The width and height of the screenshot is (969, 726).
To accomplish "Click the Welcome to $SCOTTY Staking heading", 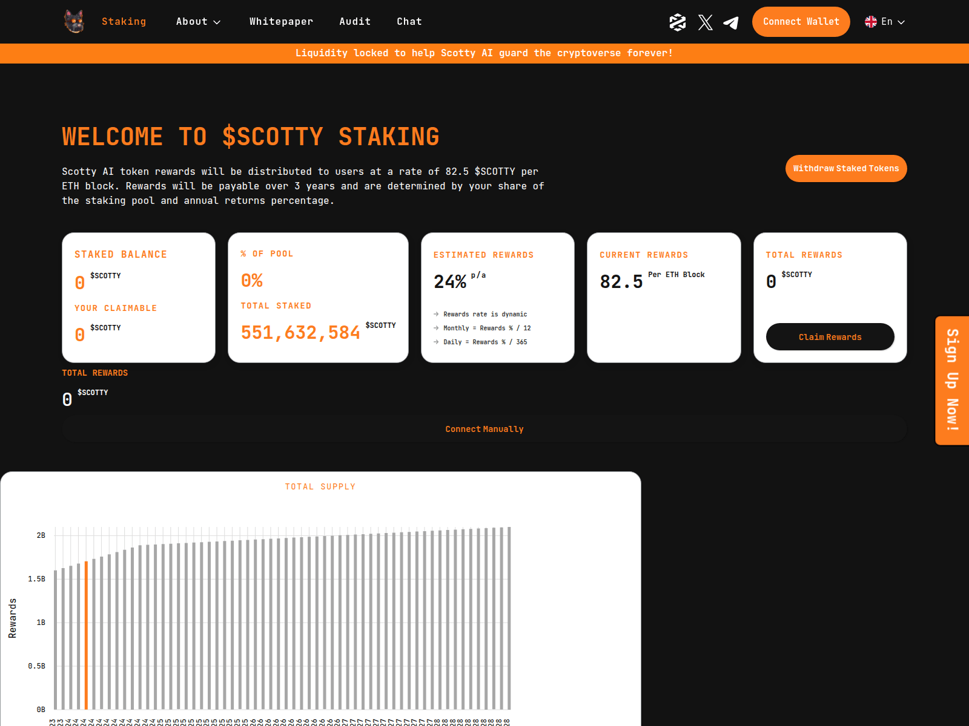I will coord(251,137).
